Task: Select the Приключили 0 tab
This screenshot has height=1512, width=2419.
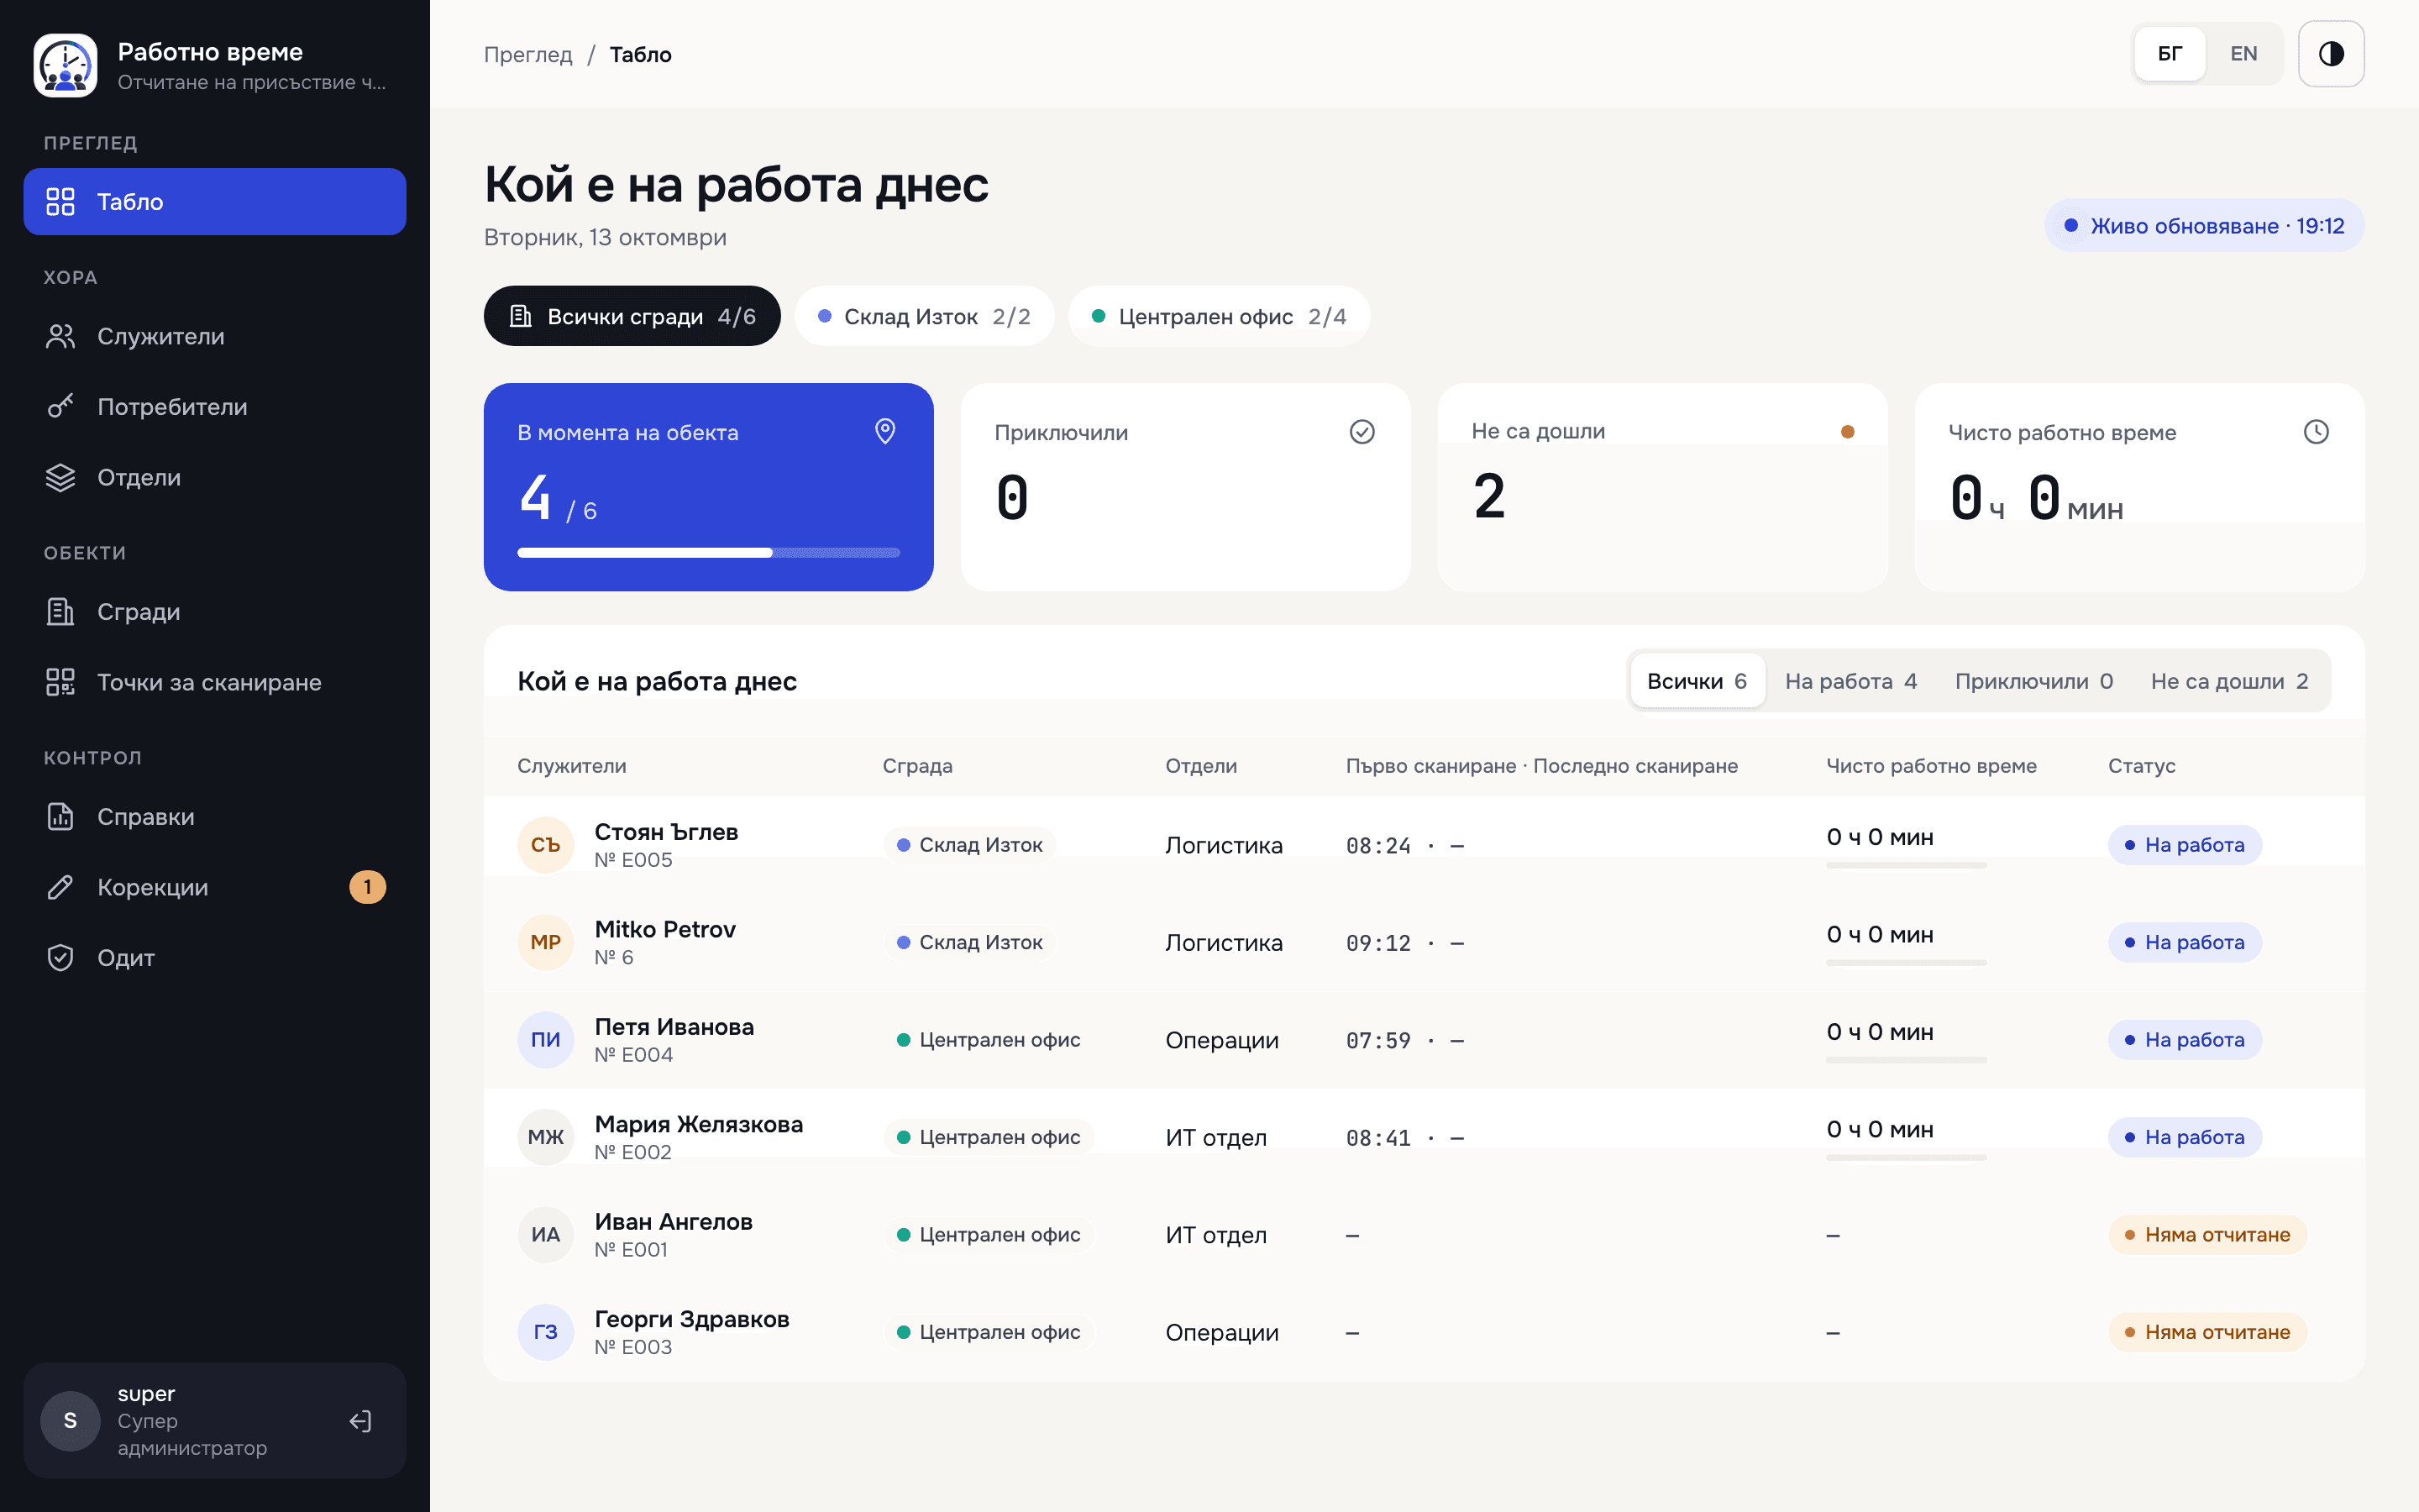Action: tap(2033, 681)
